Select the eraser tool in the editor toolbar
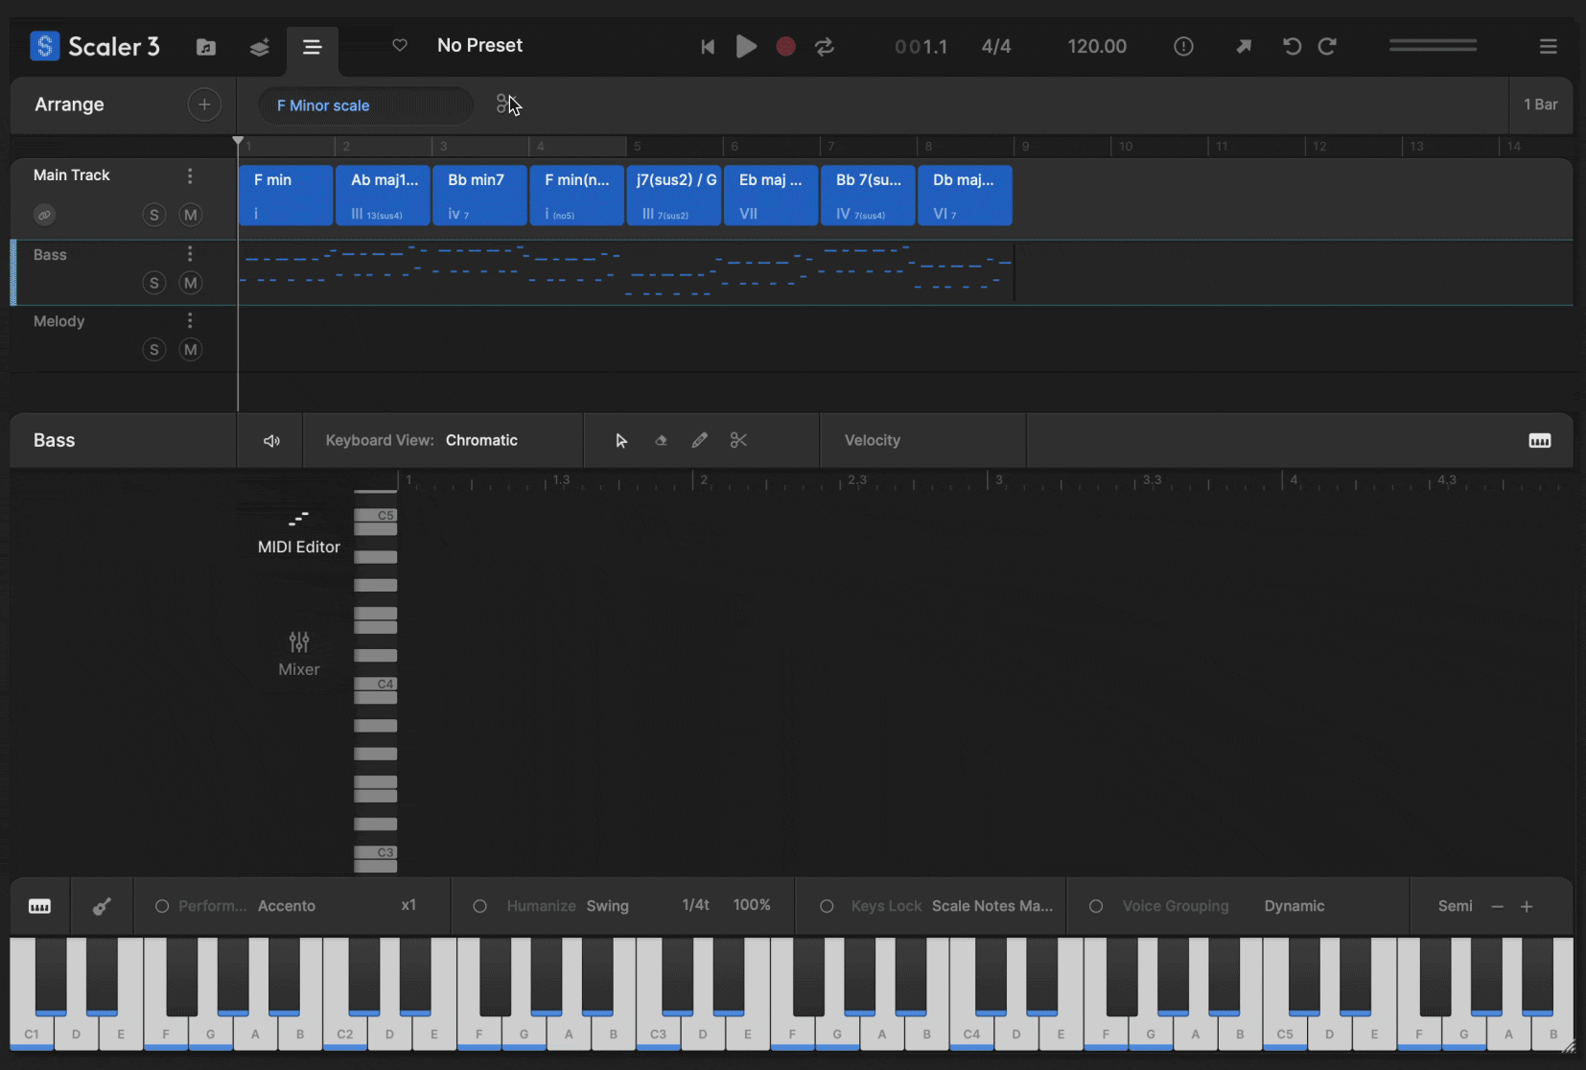 click(x=661, y=440)
